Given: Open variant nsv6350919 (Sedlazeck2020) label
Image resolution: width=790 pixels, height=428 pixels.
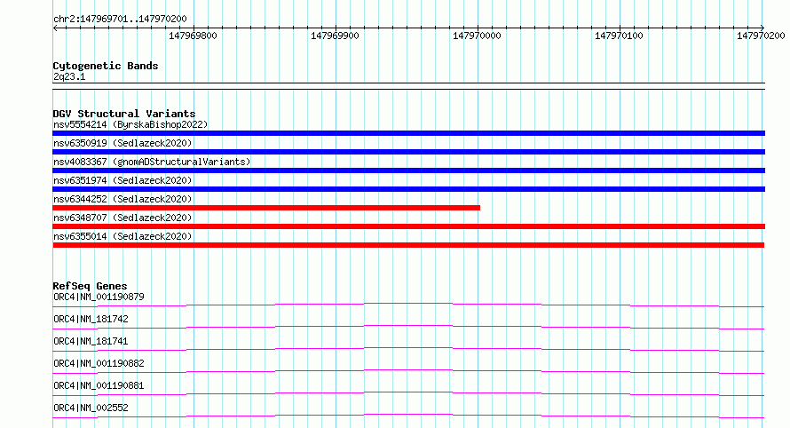Looking at the screenshot, I should click(122, 143).
